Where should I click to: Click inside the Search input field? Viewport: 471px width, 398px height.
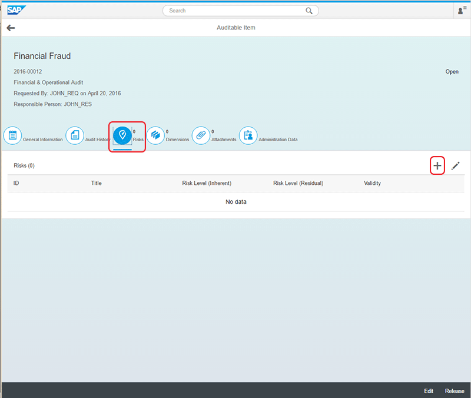tap(235, 11)
